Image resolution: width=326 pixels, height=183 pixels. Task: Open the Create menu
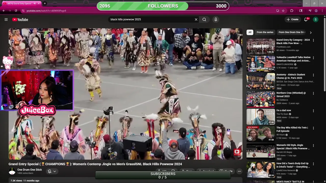point(292,19)
